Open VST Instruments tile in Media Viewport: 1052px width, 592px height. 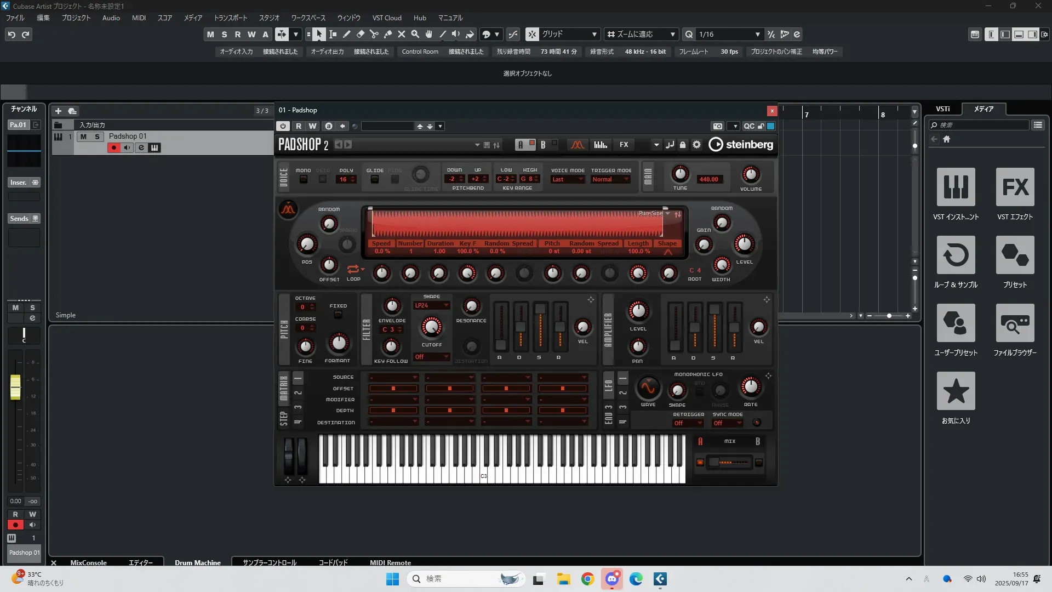coord(956,187)
